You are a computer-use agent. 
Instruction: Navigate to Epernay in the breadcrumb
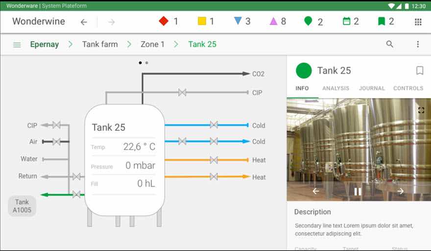[x=45, y=44]
